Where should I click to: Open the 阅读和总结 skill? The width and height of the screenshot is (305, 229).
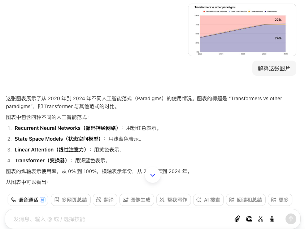246,200
